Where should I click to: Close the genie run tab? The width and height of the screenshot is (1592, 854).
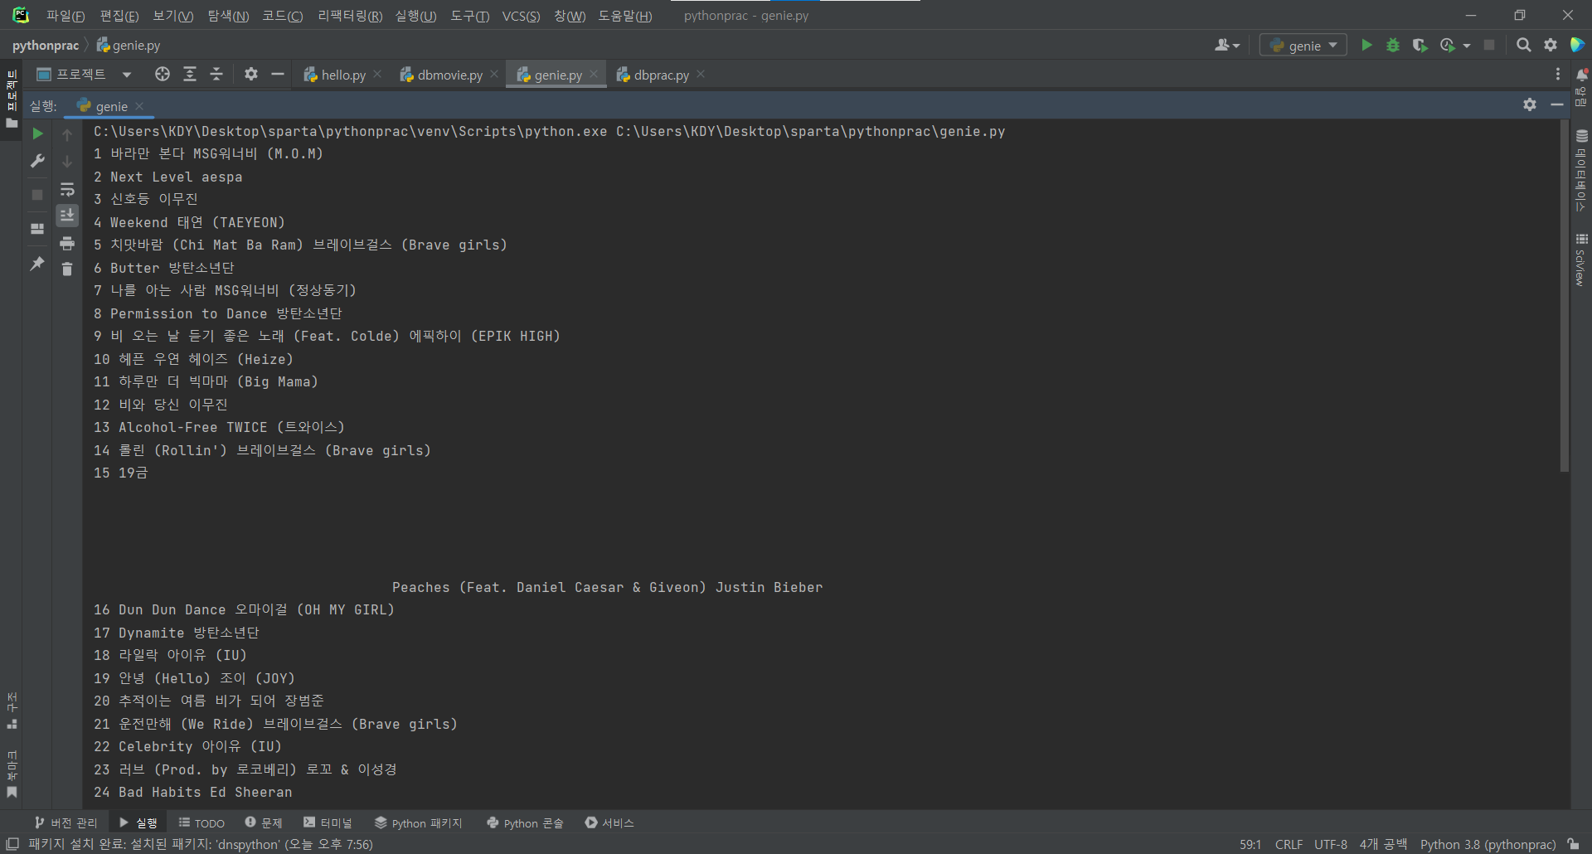[x=139, y=105]
